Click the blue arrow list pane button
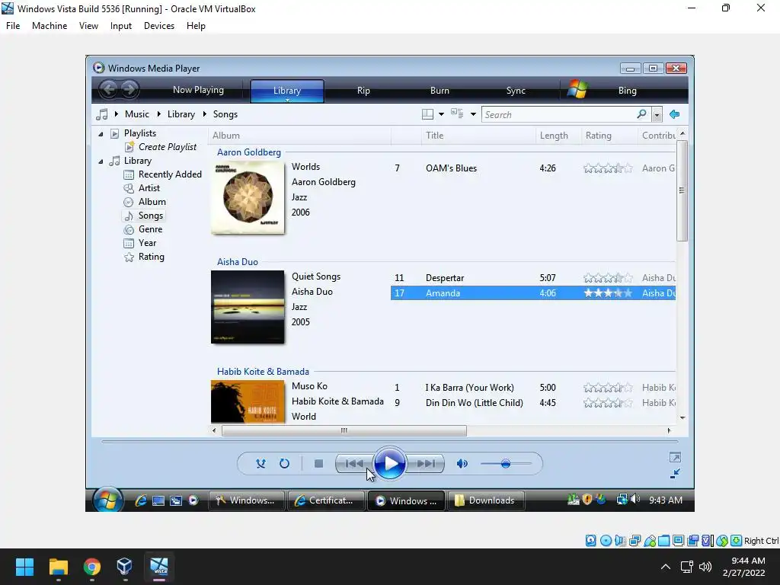Viewport: 780px width, 585px height. tap(675, 114)
